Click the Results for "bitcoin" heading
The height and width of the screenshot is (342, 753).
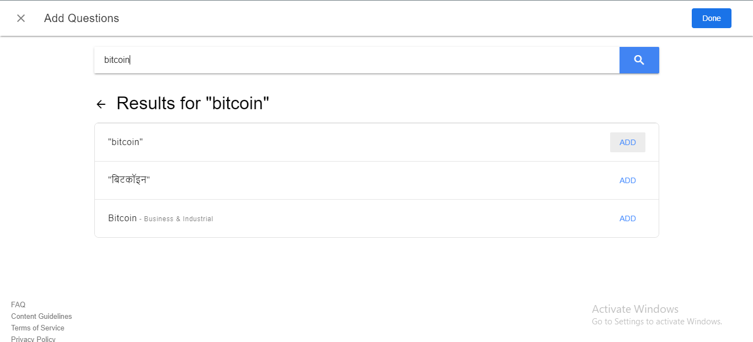click(193, 103)
